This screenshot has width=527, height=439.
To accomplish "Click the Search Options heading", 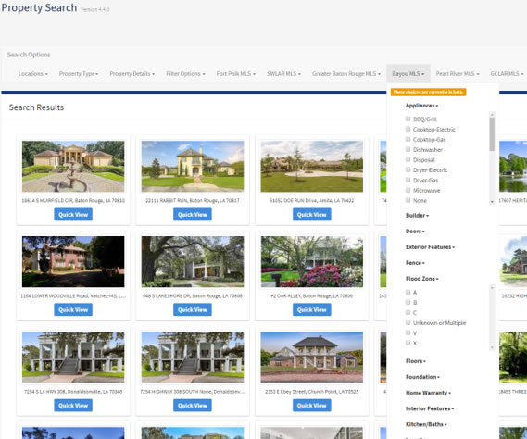I will [29, 55].
